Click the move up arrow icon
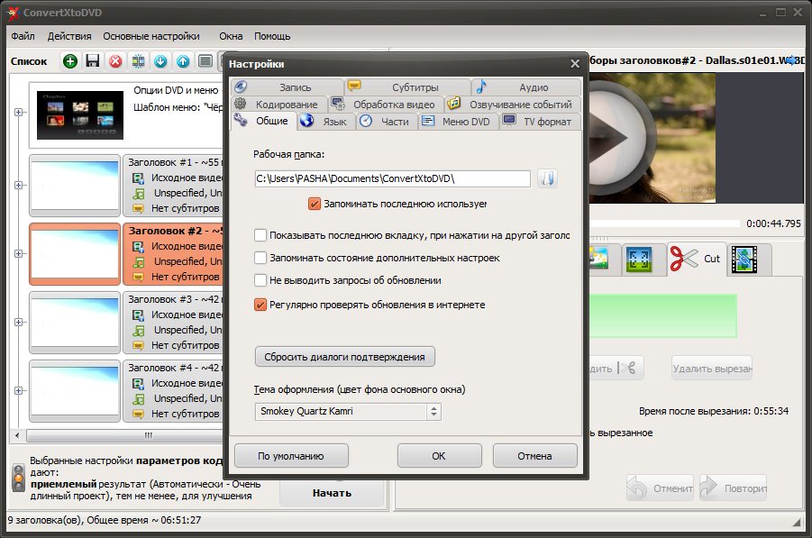812x538 pixels. (x=183, y=61)
